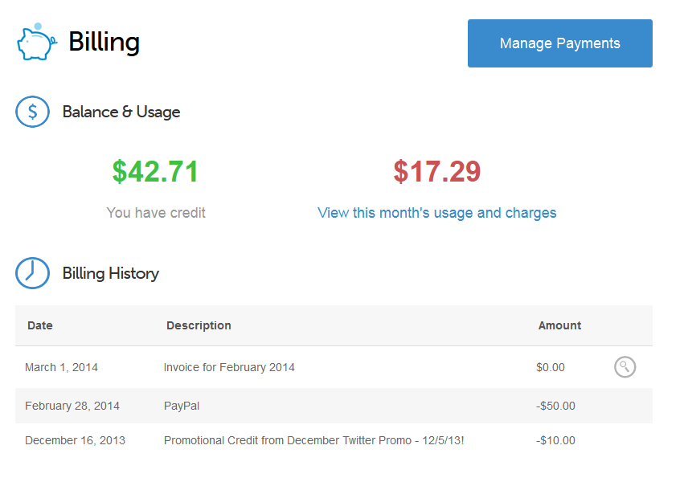
Task: Click the -$50.00 amount cell
Action: 555,406
